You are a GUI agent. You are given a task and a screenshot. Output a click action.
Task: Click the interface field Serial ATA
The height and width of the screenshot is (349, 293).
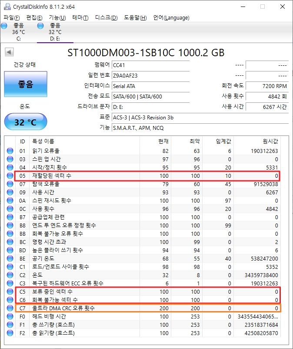click(150, 86)
